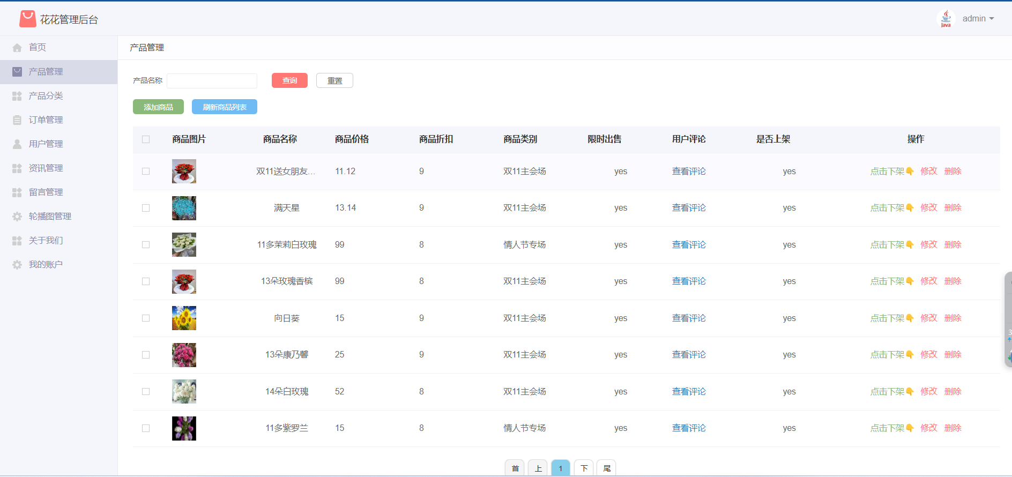Focus the 产品名称 search input
Screen dimensions: 1012x477
[x=212, y=80]
